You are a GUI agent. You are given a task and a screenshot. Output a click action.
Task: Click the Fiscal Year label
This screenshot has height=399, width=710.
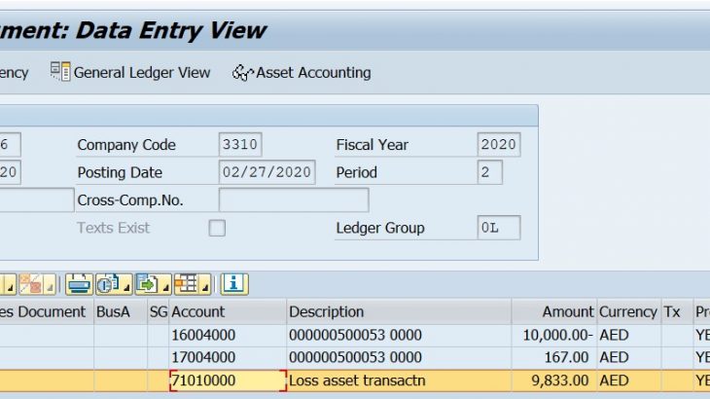(x=373, y=145)
